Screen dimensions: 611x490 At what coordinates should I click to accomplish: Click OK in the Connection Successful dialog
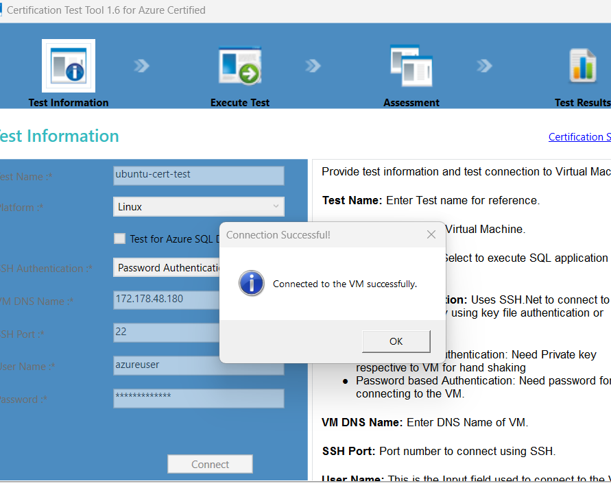[x=396, y=341]
